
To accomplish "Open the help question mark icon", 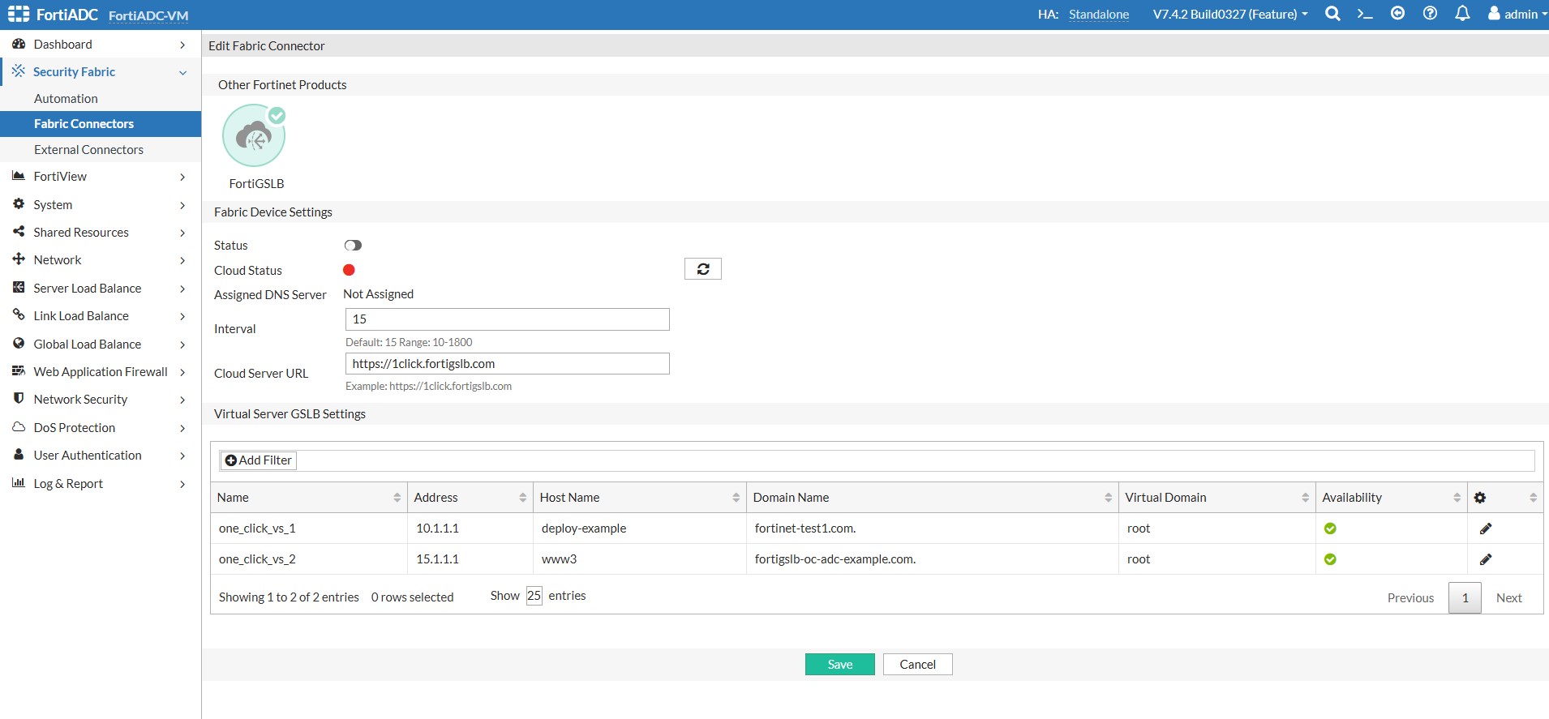I will coord(1430,14).
